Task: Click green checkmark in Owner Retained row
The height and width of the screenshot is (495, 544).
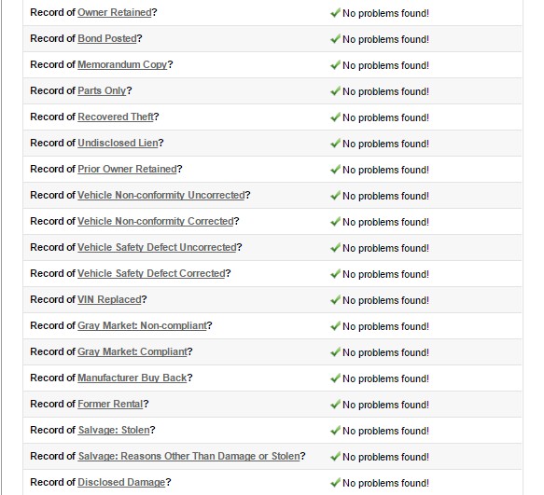Action: click(x=335, y=13)
